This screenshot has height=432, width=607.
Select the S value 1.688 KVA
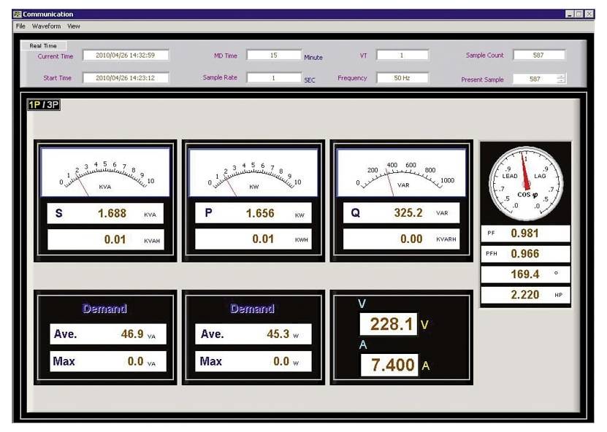click(x=105, y=214)
